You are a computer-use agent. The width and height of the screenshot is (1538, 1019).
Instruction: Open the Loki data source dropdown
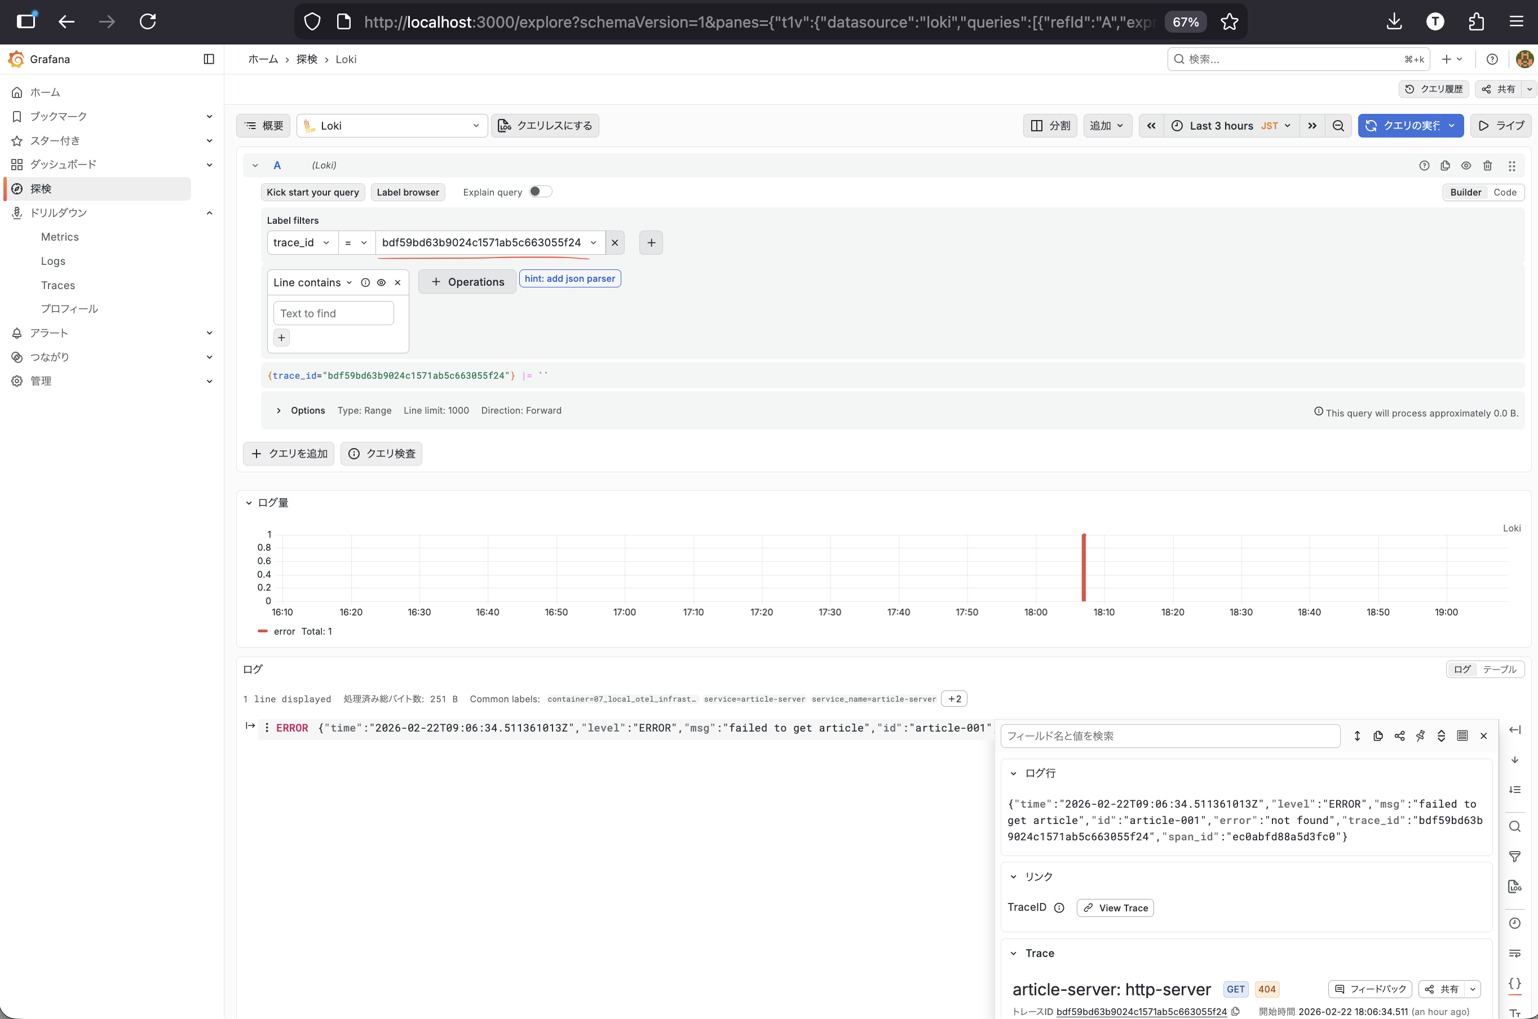tap(392, 126)
